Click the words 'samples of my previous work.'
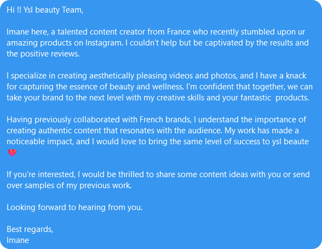This screenshot has width=322, height=249. coord(78,186)
